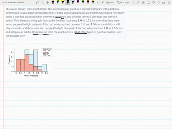The height and width of the screenshot is (129, 172).
Task: Click the 'Yes' legend entry
Action: click(46, 55)
